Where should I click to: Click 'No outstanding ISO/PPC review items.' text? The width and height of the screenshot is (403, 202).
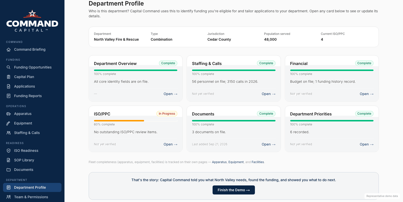coord(126,132)
